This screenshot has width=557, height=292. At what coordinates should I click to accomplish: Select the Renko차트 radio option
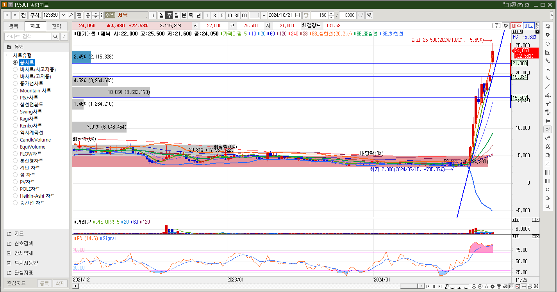[x=15, y=126]
